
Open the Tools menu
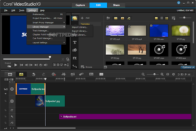(x=22, y=10)
